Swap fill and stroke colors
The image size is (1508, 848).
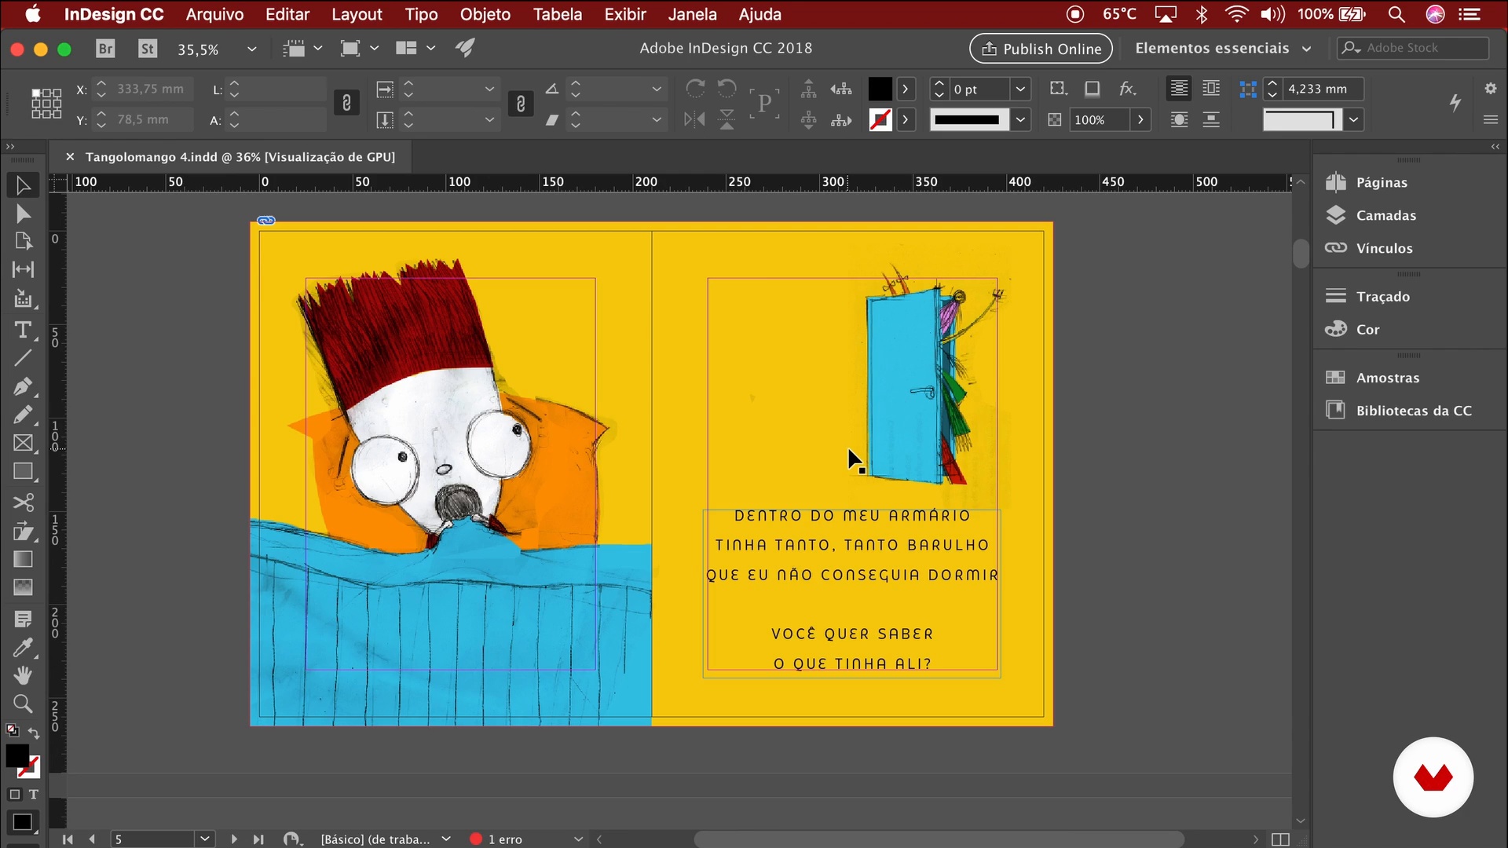(x=34, y=733)
